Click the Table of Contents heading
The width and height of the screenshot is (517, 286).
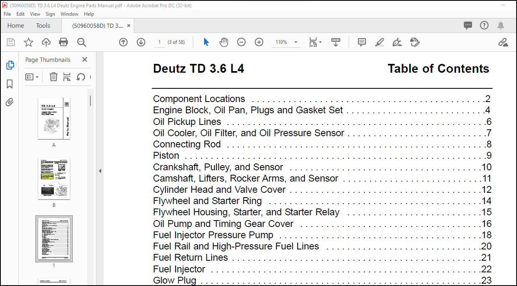point(438,69)
